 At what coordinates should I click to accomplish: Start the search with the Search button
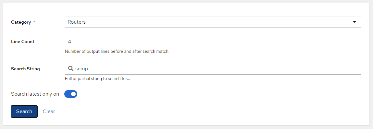(x=24, y=111)
